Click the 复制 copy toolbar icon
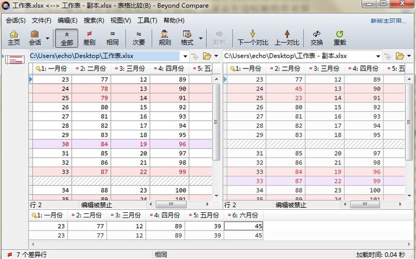 [x=219, y=38]
